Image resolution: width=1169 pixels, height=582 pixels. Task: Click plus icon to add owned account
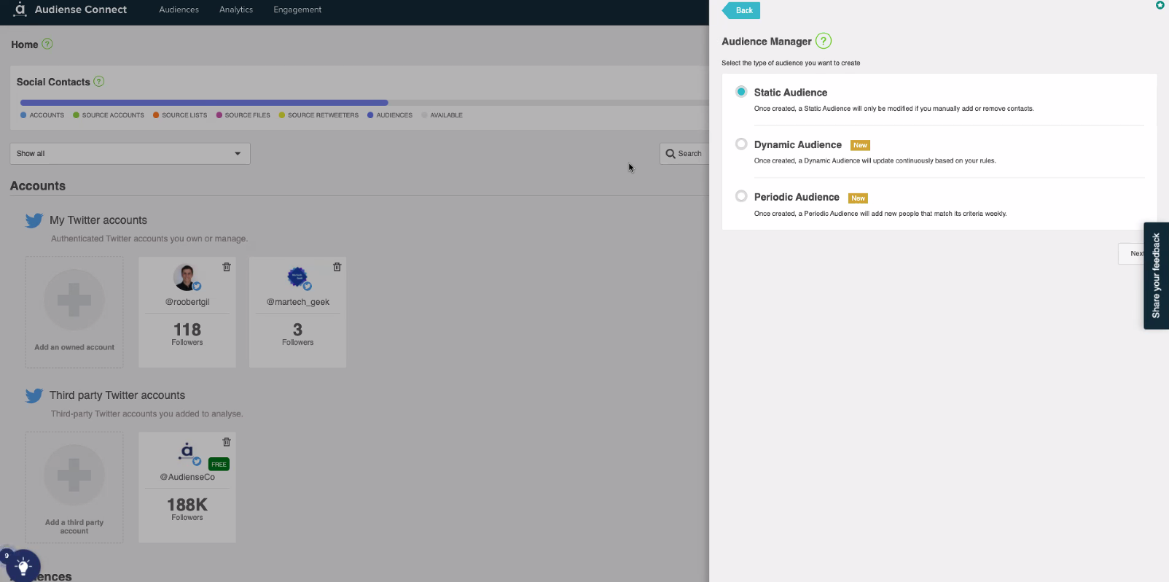[74, 300]
